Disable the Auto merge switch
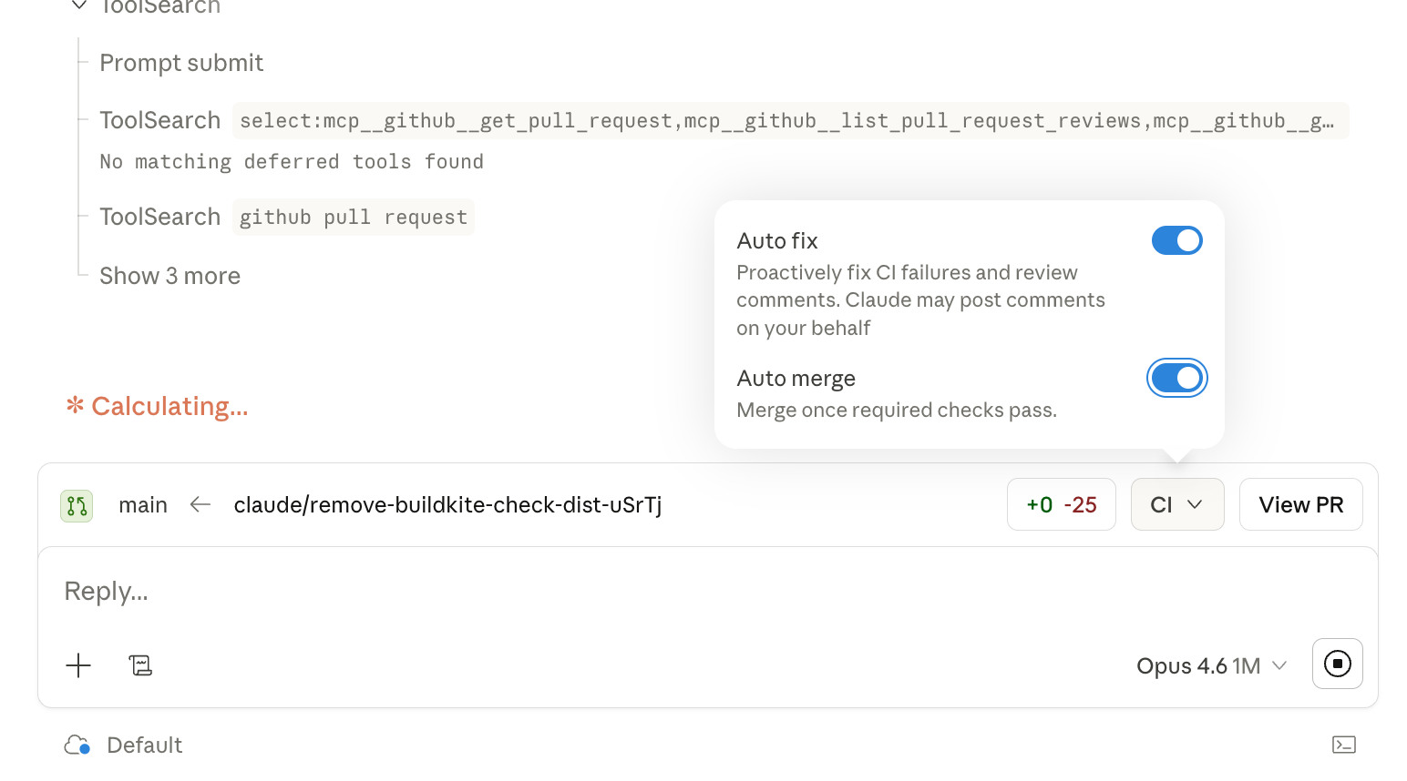The height and width of the screenshot is (781, 1407). [1177, 378]
